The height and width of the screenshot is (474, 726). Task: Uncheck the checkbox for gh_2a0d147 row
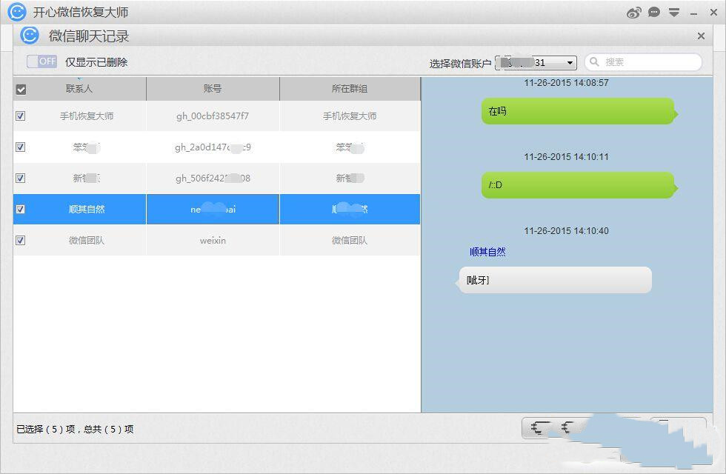coord(21,147)
